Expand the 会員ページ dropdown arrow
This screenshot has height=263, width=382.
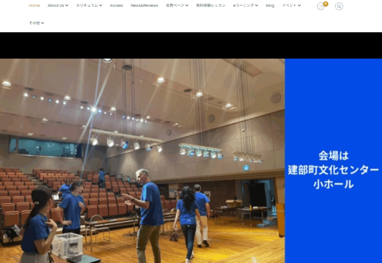point(187,6)
